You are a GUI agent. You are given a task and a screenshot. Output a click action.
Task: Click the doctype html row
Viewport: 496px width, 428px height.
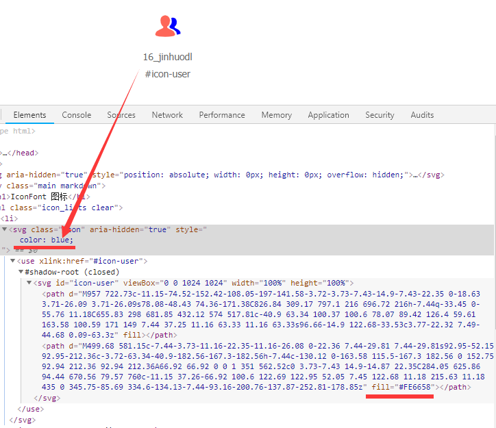(x=18, y=131)
